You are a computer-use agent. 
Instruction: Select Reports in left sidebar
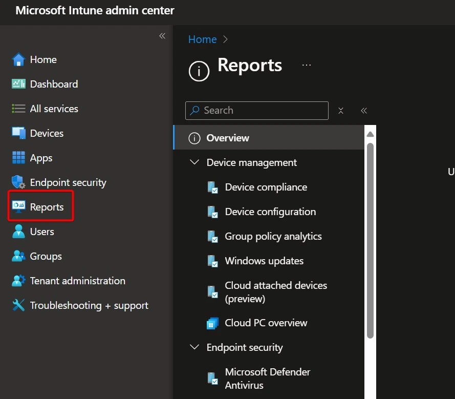(x=40, y=206)
